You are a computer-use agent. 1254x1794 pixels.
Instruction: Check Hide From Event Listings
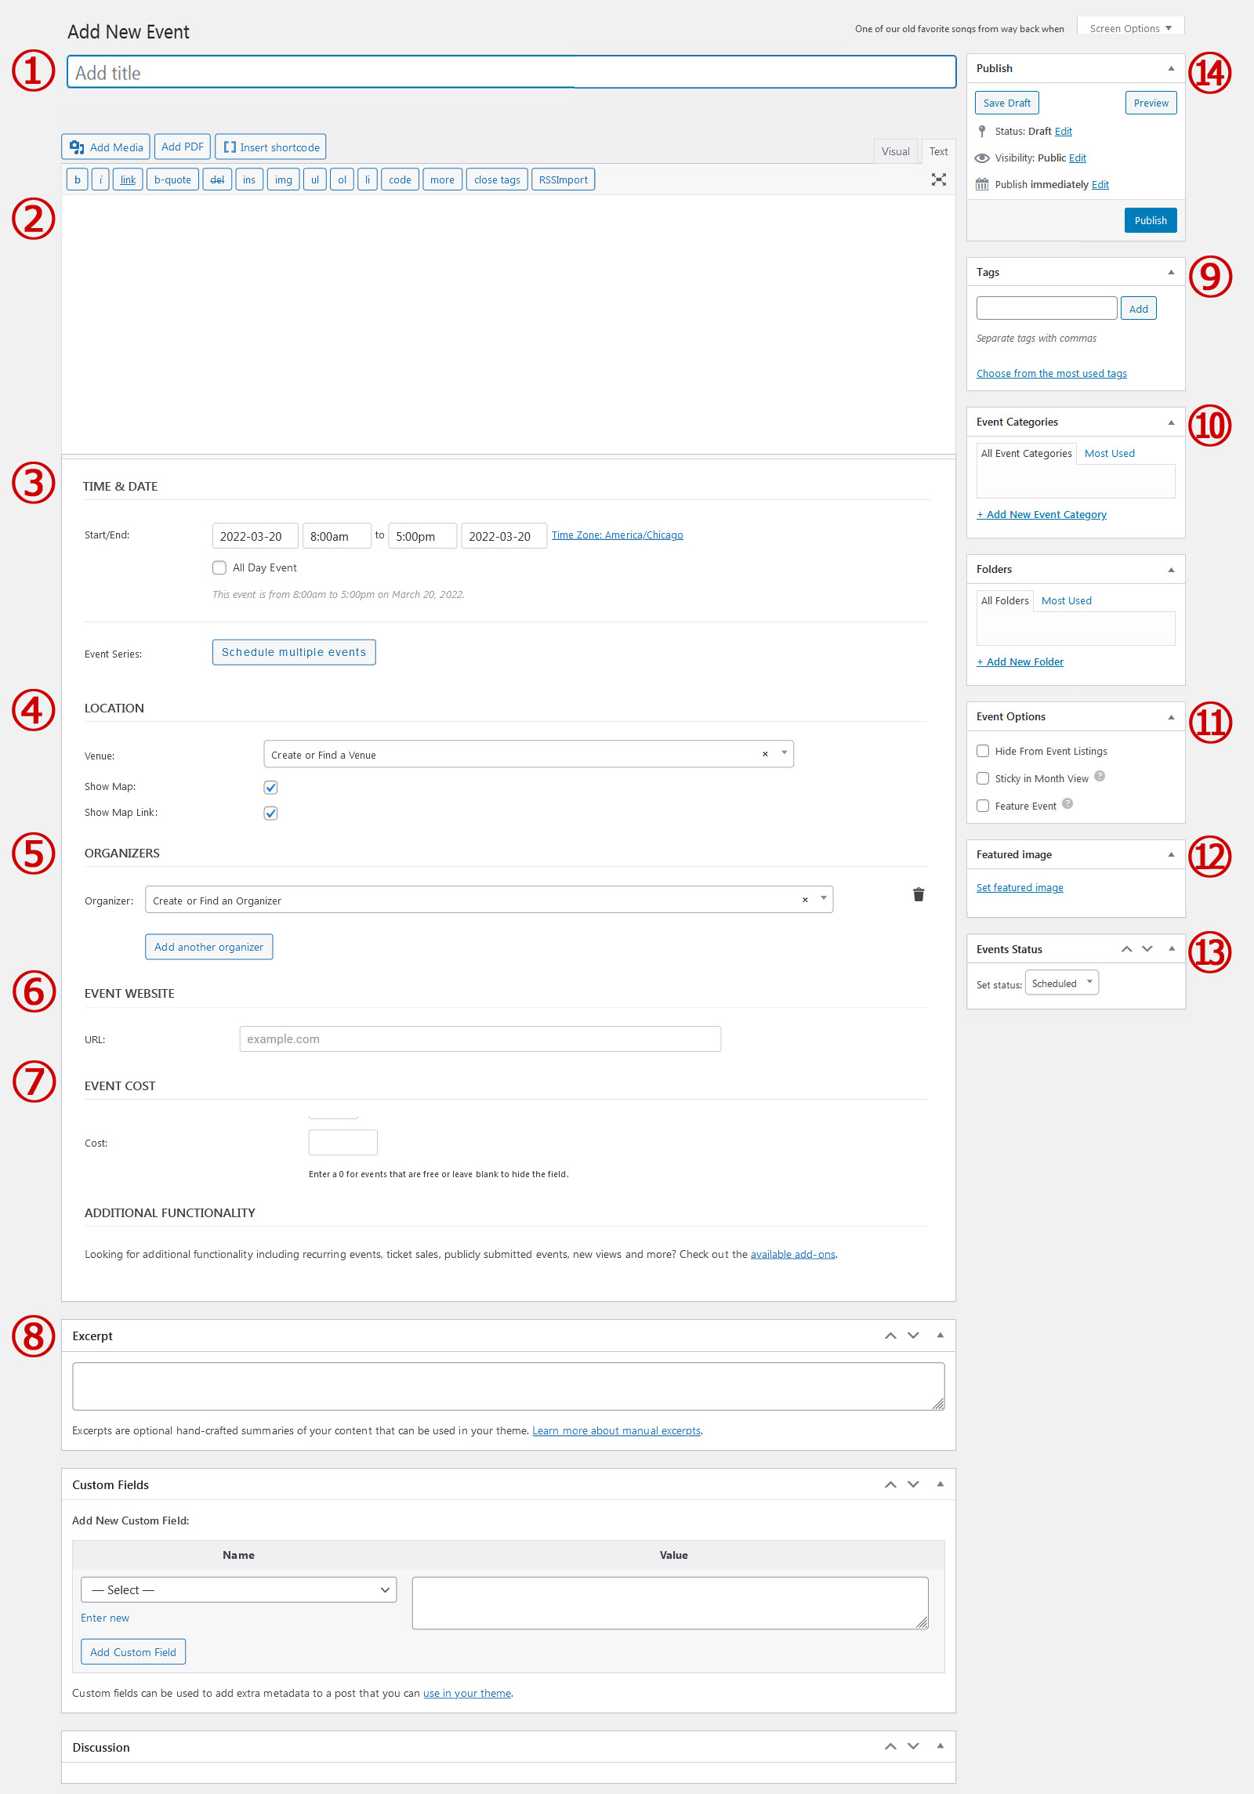(983, 751)
